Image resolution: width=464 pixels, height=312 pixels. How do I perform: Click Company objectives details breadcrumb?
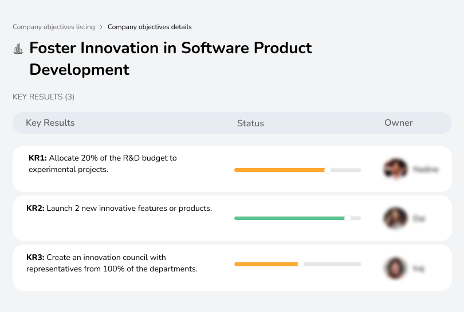(150, 27)
